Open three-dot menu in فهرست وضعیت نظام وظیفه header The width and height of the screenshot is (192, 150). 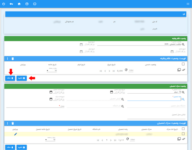tap(7, 59)
